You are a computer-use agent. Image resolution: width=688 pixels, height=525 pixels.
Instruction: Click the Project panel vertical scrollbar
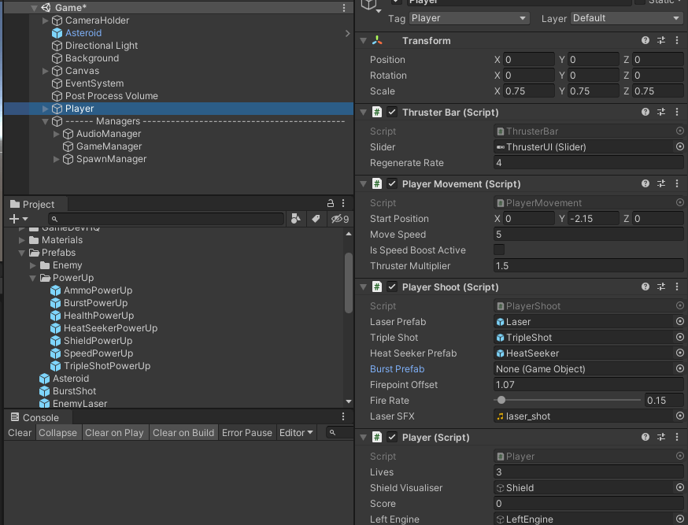(349, 283)
